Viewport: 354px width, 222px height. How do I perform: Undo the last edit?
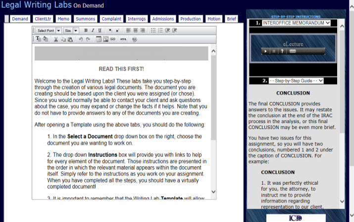coord(81,39)
